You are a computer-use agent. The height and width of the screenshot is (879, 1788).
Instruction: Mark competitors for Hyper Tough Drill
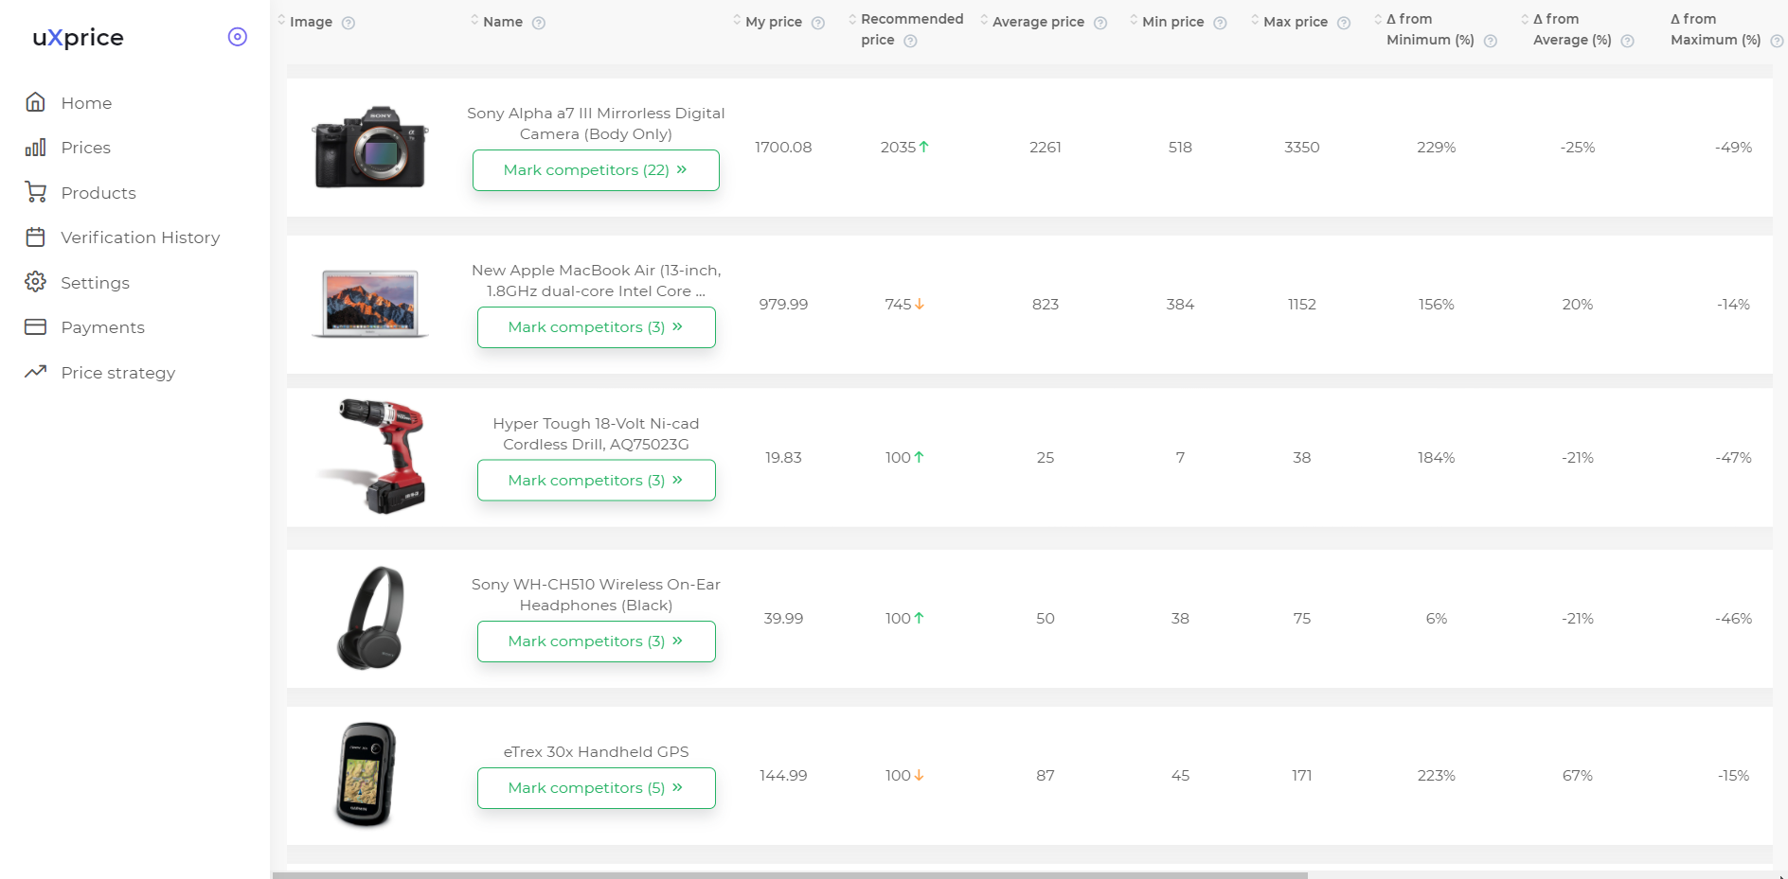(596, 481)
